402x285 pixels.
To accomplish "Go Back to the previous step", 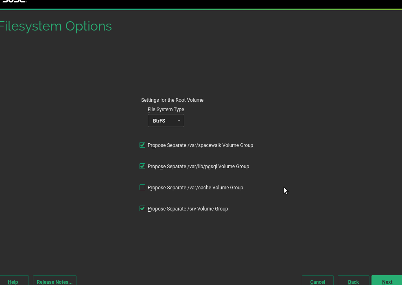I will pos(353,281).
